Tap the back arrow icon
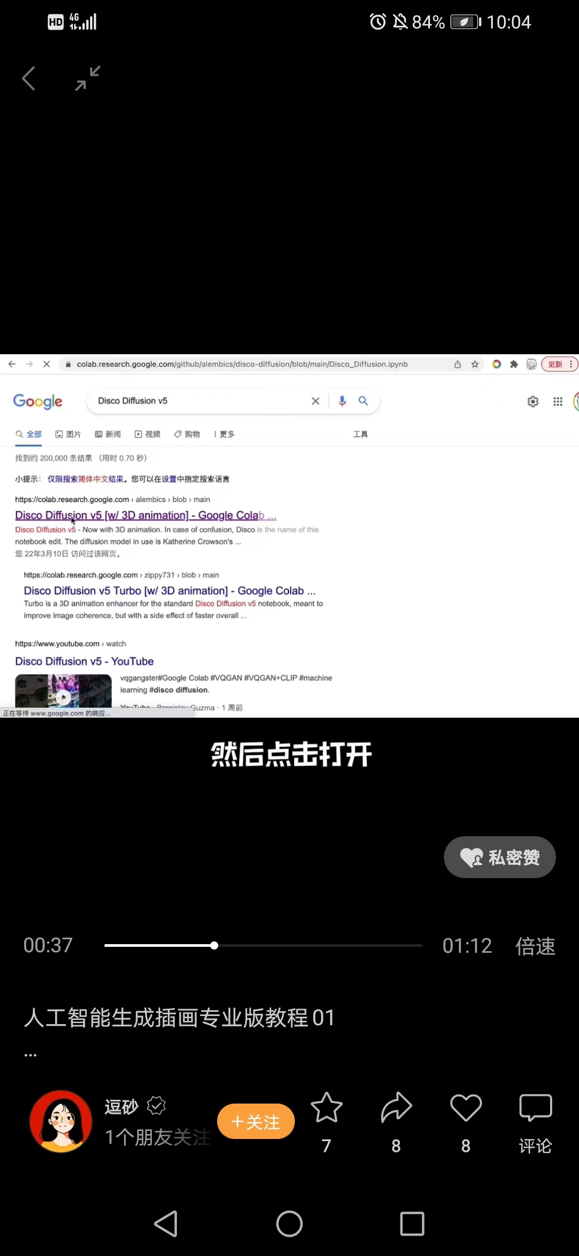 [29, 78]
